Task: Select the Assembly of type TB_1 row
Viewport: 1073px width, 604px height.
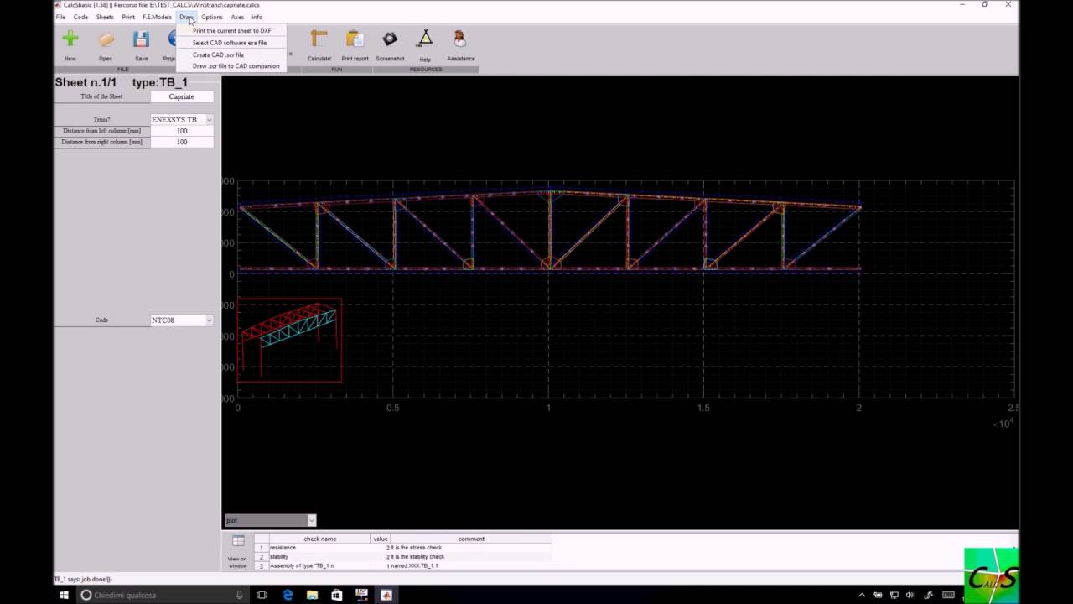Action: point(402,566)
